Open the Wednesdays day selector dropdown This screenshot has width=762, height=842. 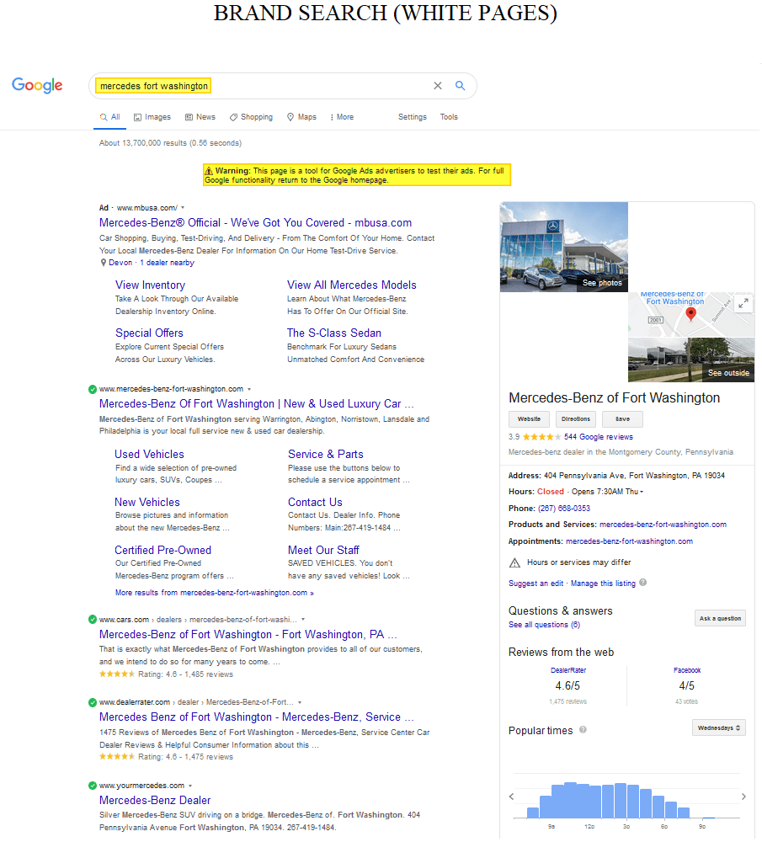718,728
